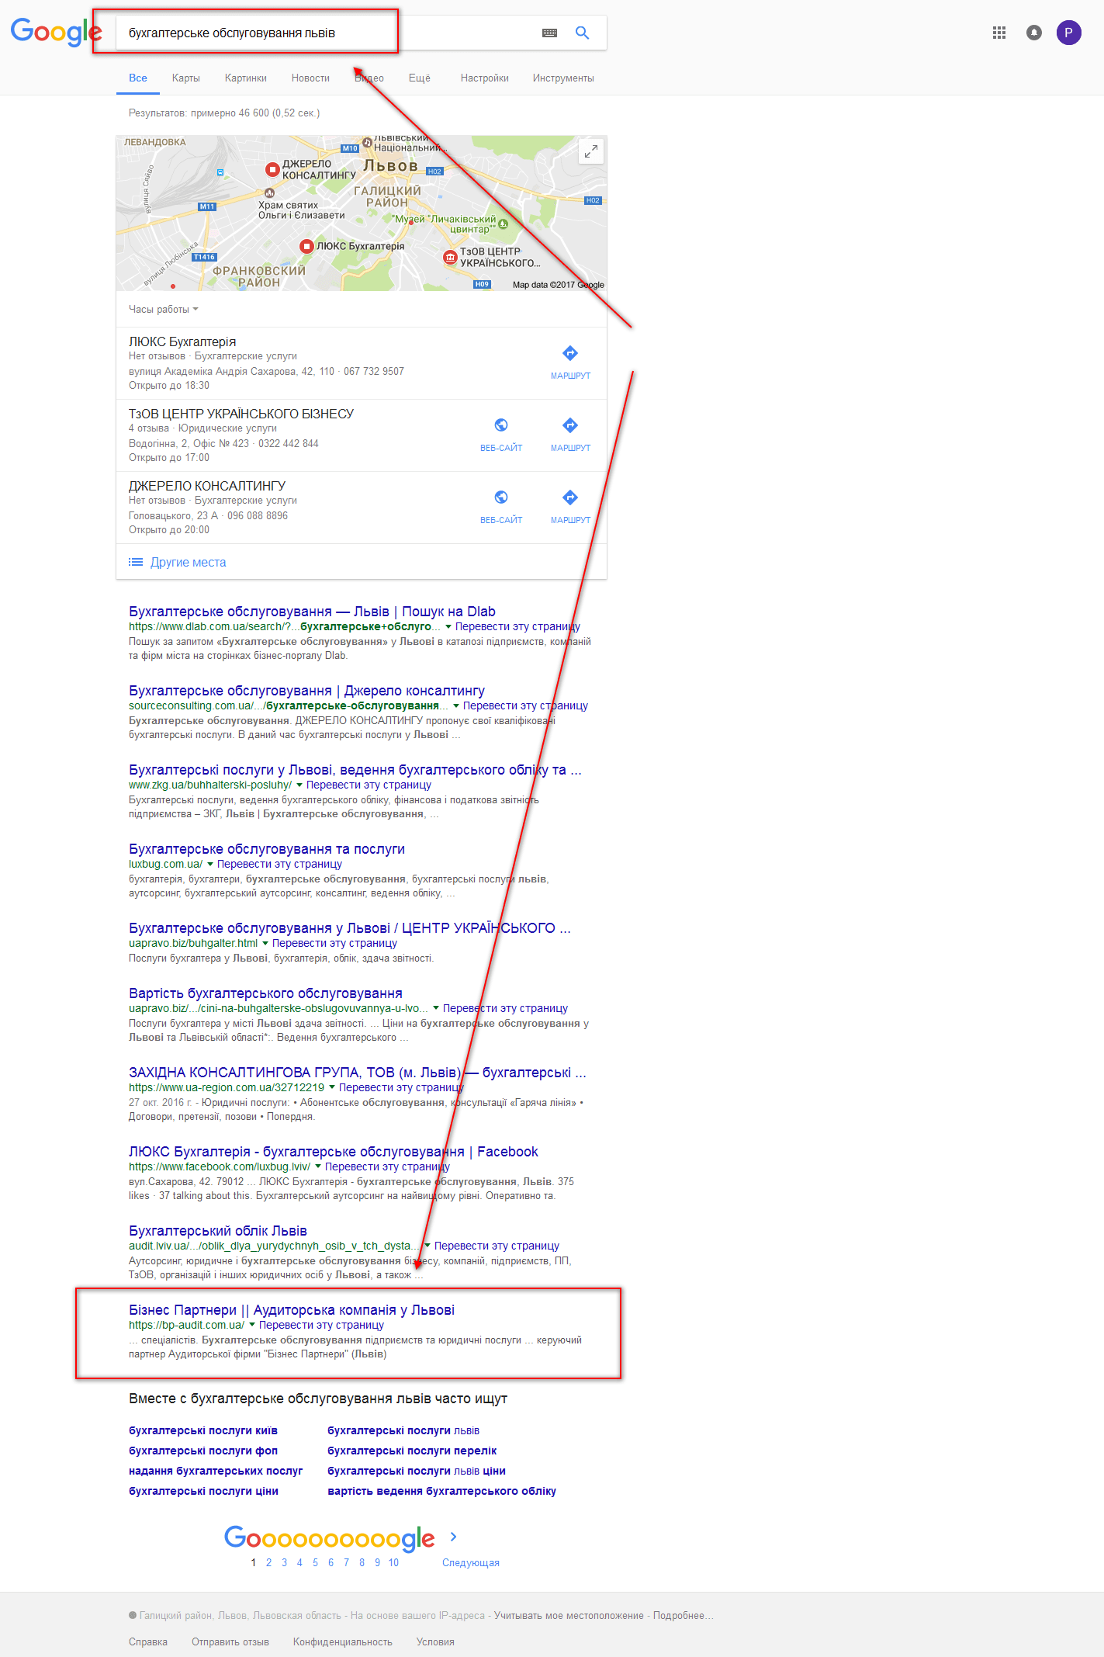Switch to the Картинки tab
This screenshot has height=1657, width=1104.
point(246,78)
